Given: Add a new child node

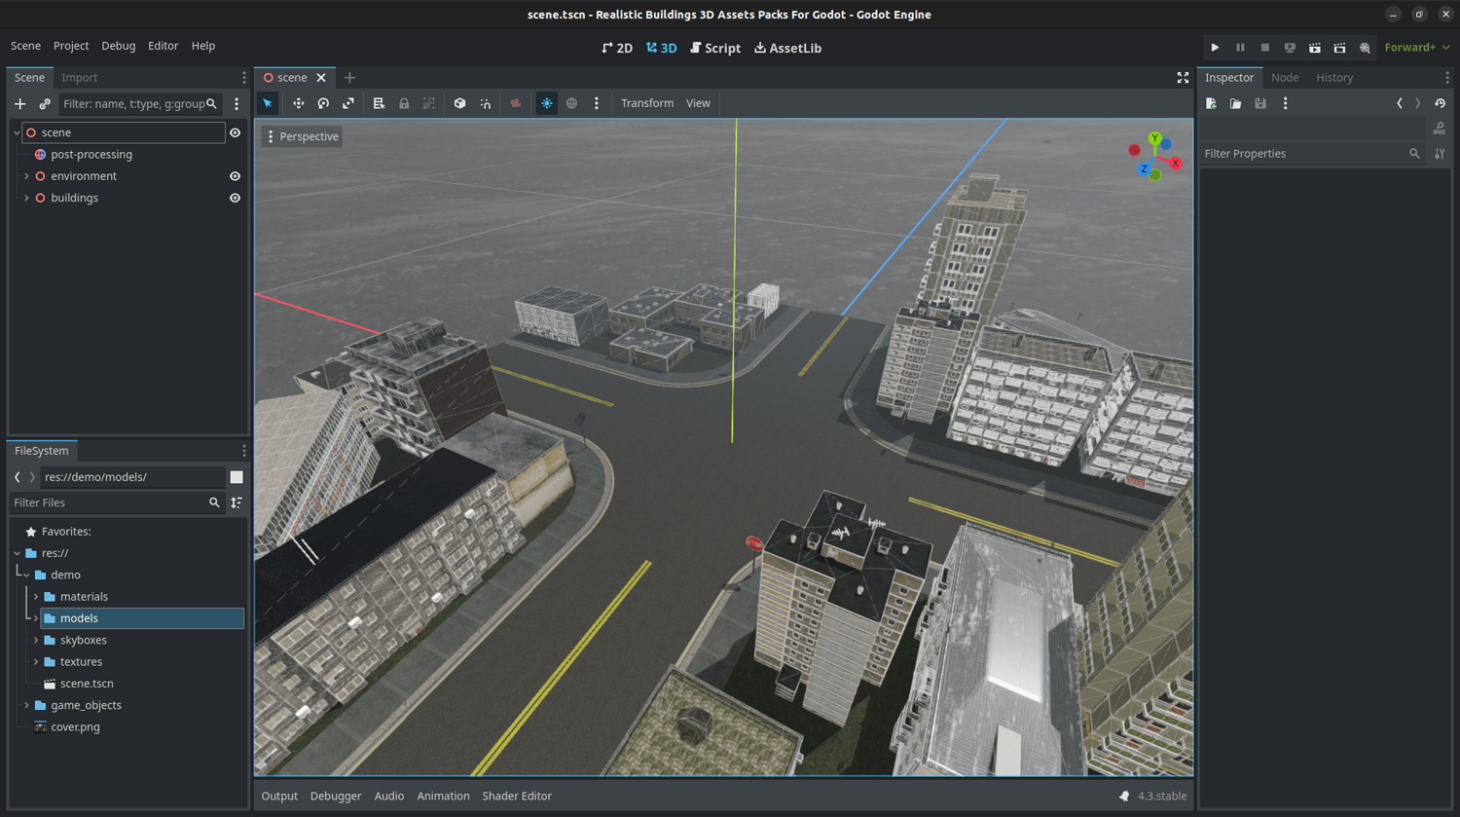Looking at the screenshot, I should click(19, 104).
